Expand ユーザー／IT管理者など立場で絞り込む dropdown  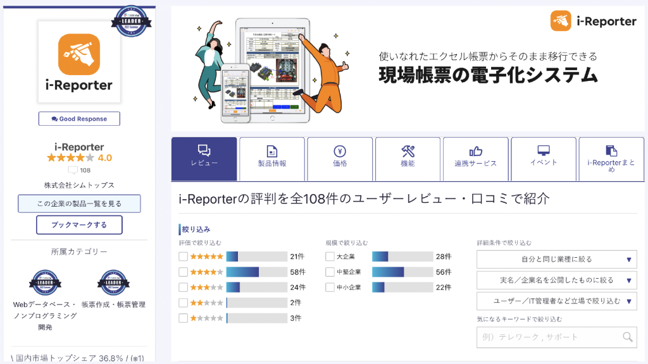[557, 301]
